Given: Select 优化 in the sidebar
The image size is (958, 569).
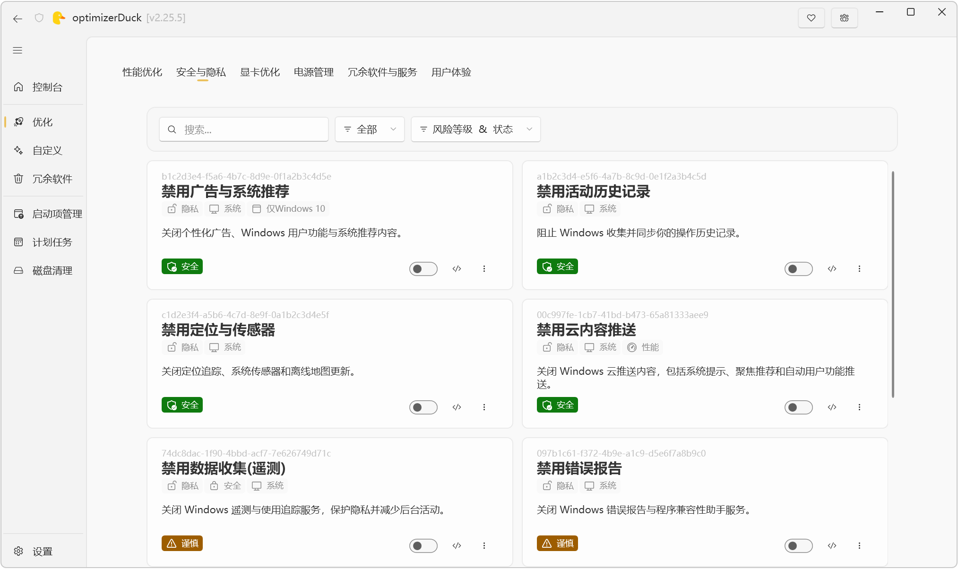Looking at the screenshot, I should [43, 122].
